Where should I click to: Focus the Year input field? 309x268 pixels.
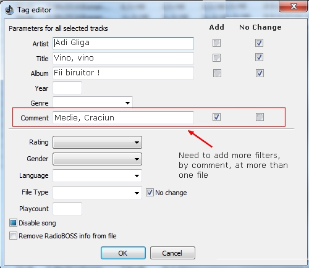point(67,88)
